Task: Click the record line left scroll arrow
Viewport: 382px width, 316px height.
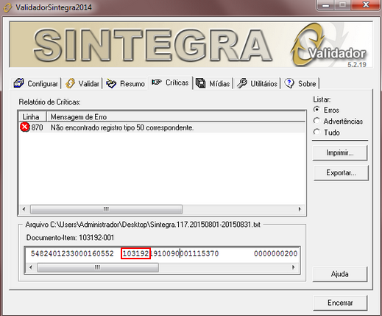Action: click(x=31, y=267)
